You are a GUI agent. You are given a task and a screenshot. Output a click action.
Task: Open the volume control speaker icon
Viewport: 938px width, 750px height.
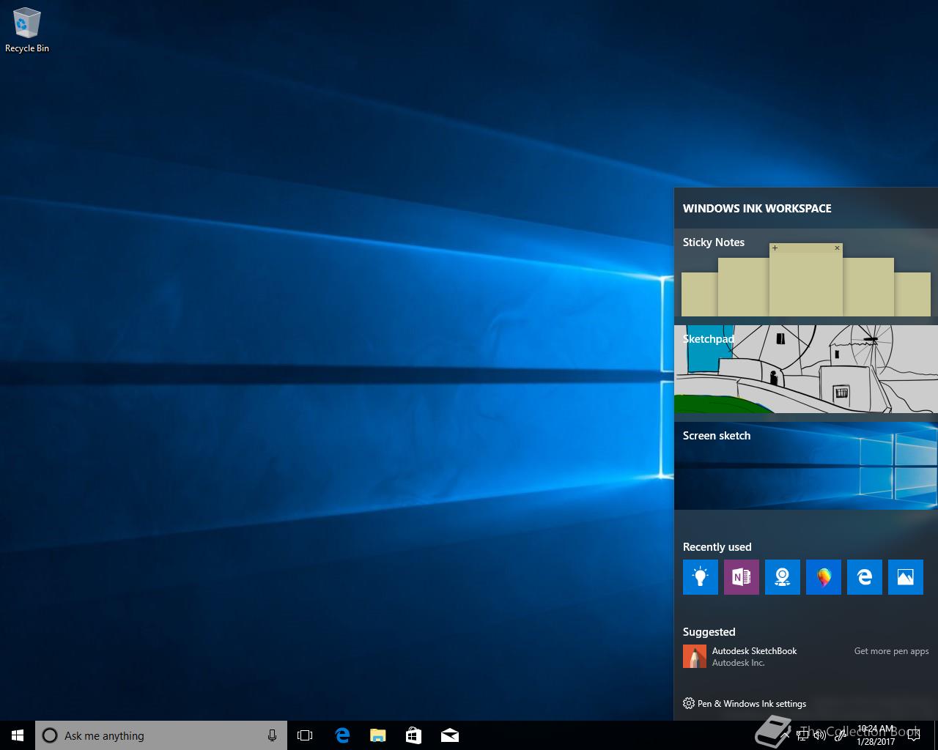tap(820, 735)
